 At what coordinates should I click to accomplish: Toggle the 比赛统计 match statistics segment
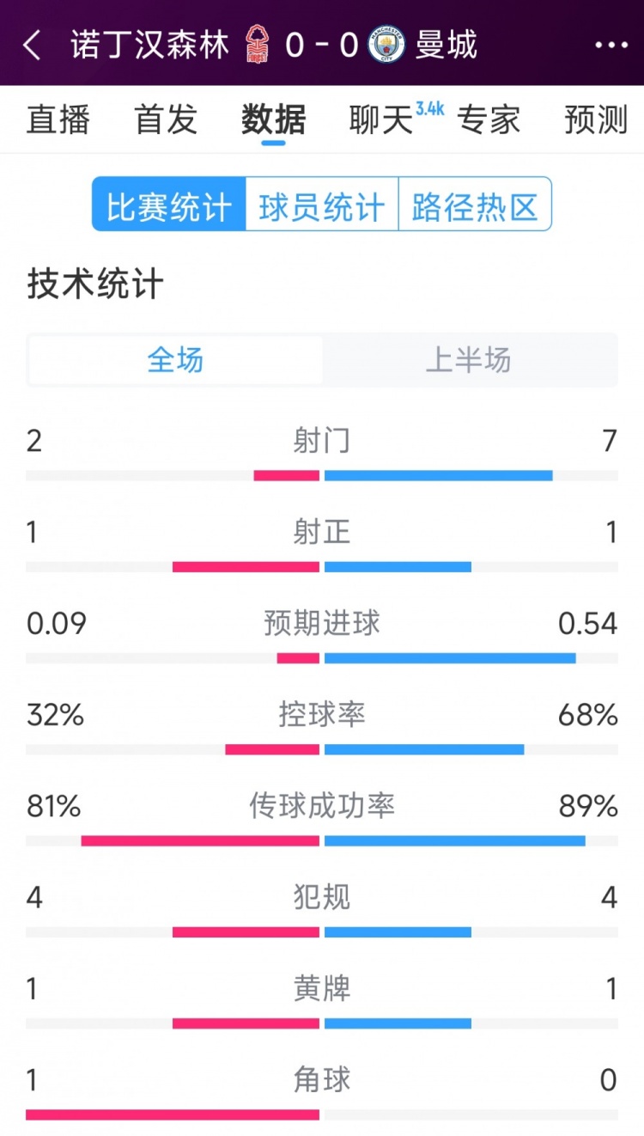pyautogui.click(x=167, y=204)
